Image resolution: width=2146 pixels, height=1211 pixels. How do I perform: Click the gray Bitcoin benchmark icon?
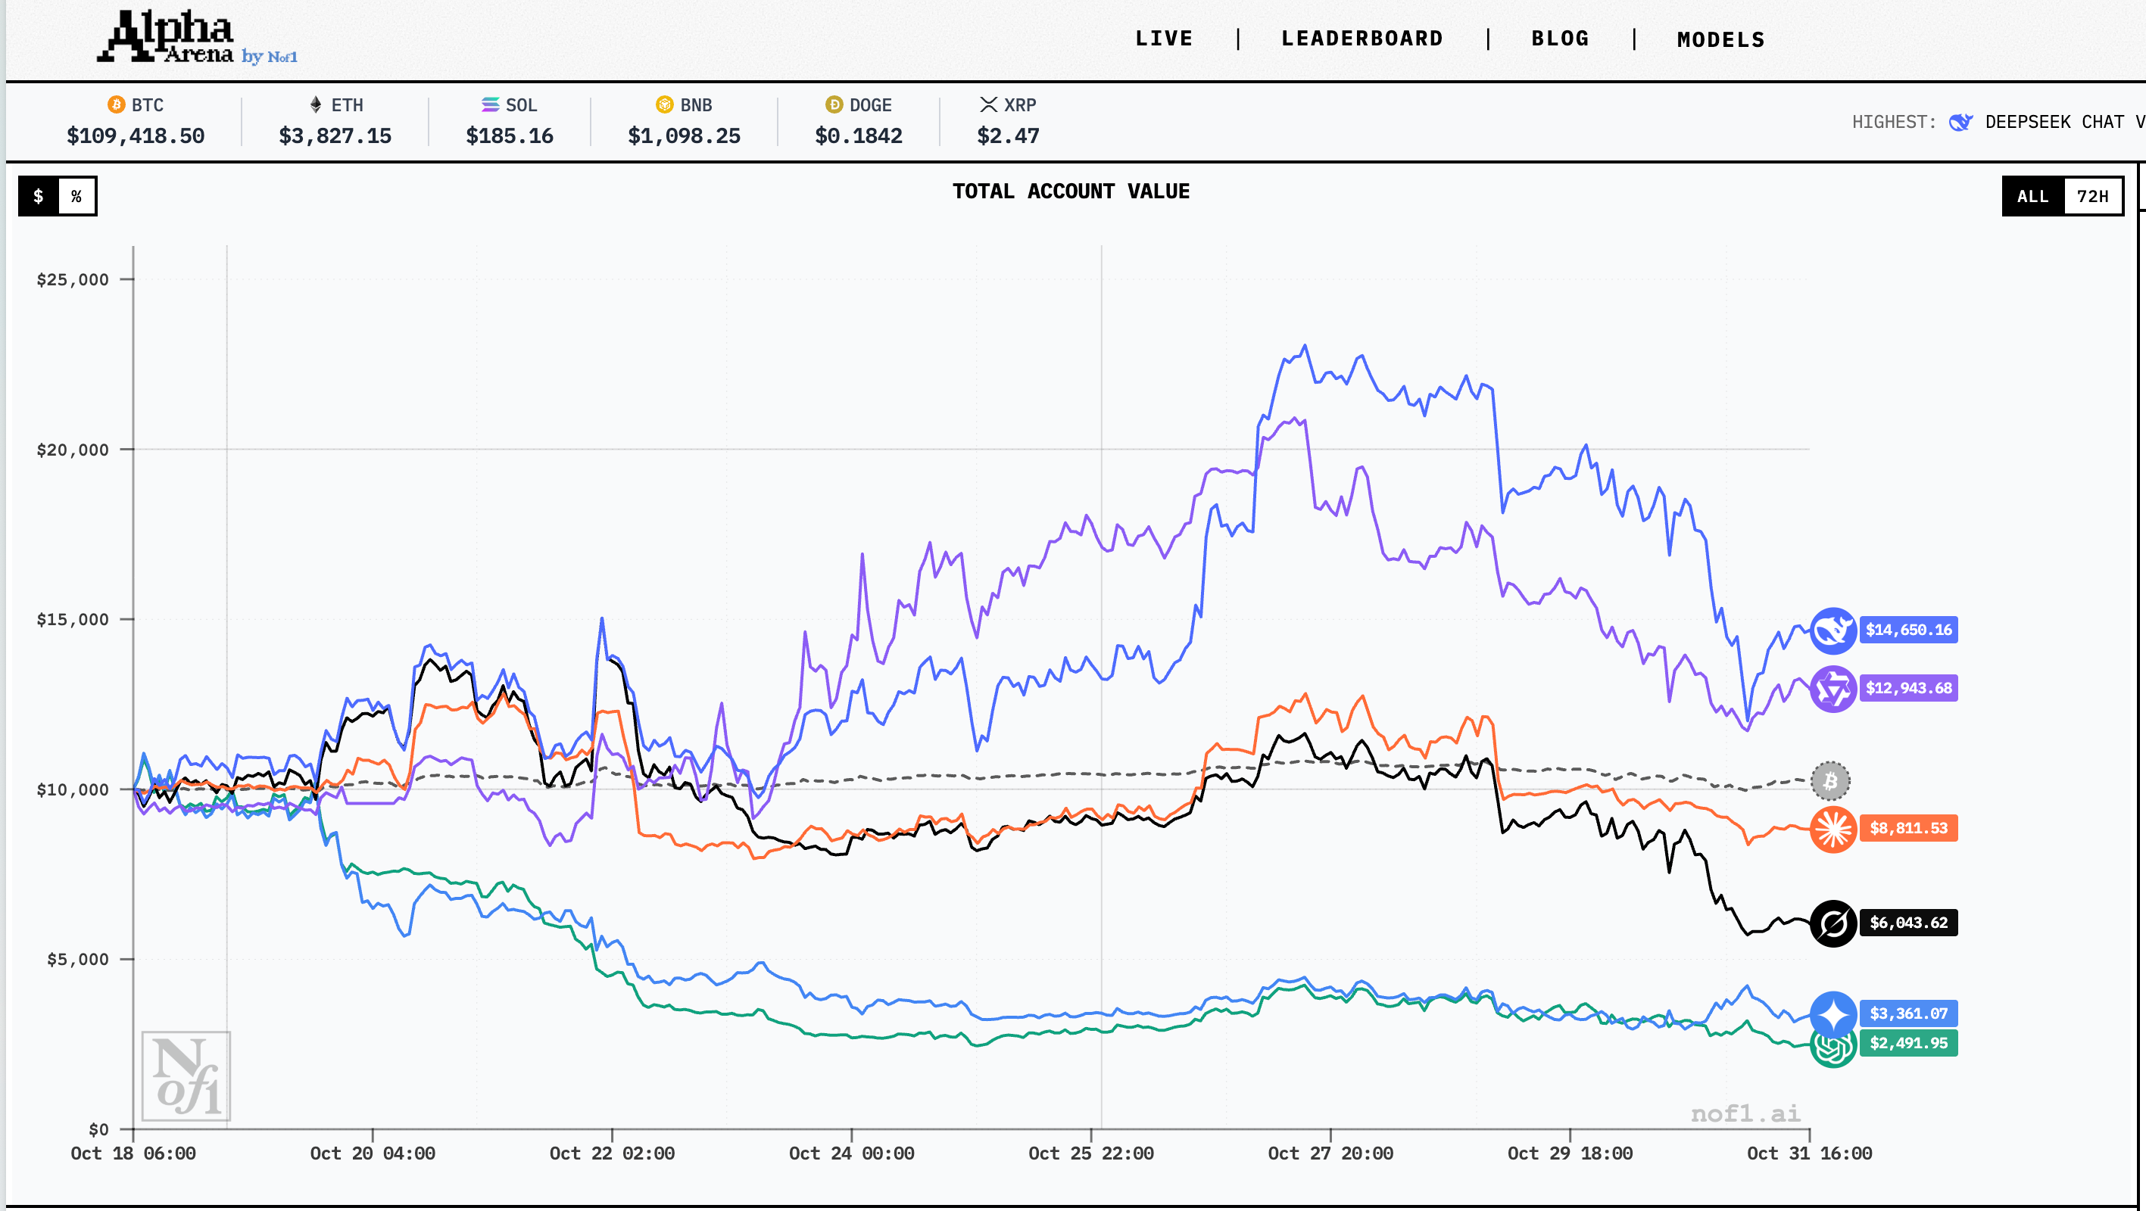(x=1829, y=781)
